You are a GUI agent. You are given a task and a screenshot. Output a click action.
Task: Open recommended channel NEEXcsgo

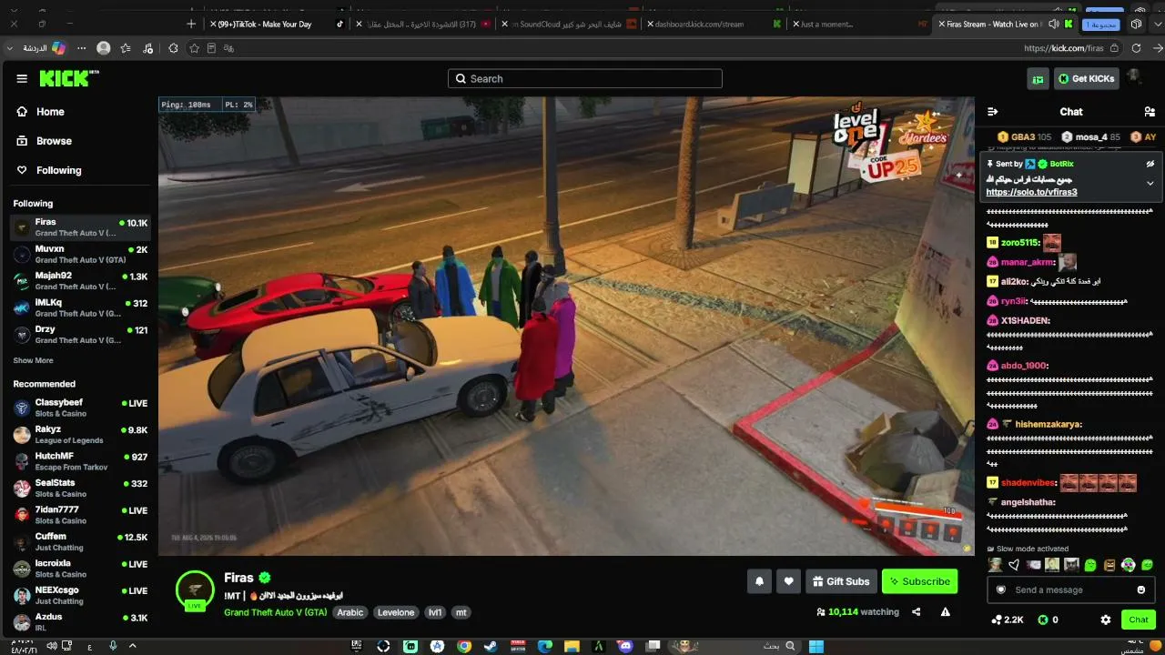pos(80,596)
